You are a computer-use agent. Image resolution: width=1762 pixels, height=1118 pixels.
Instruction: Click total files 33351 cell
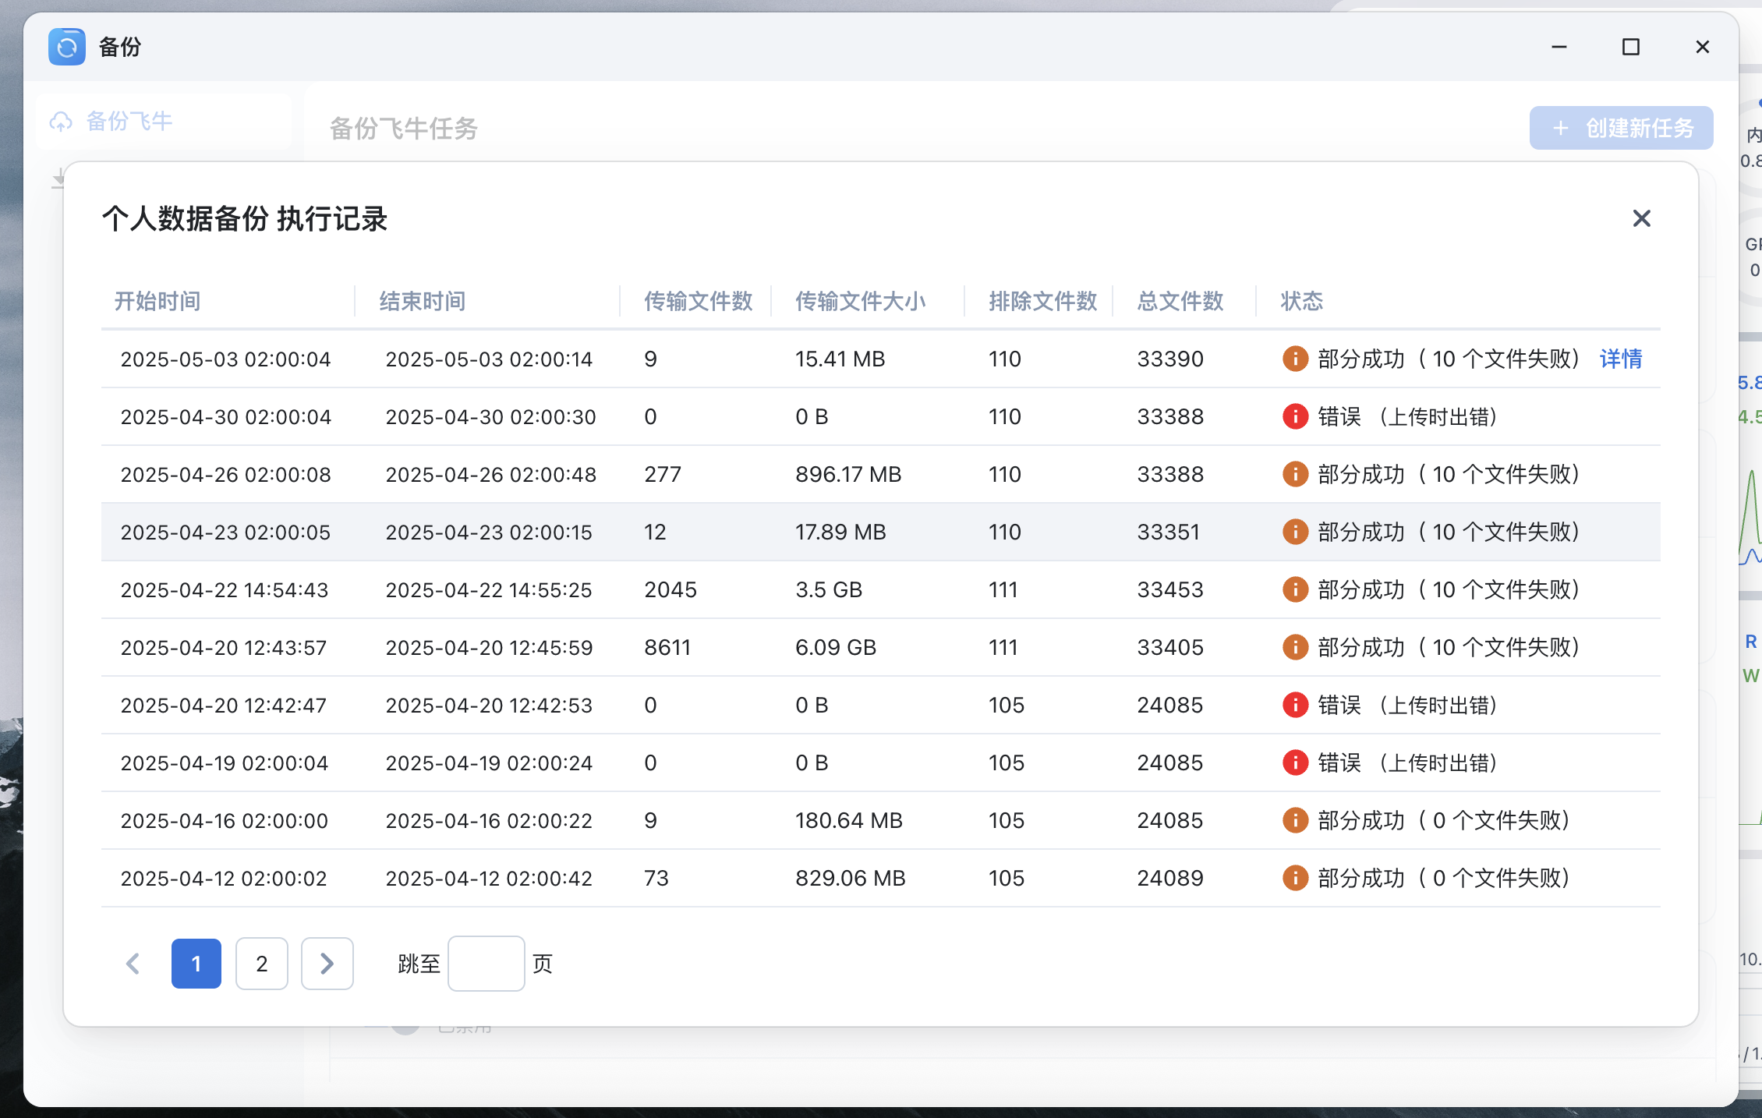1168,532
